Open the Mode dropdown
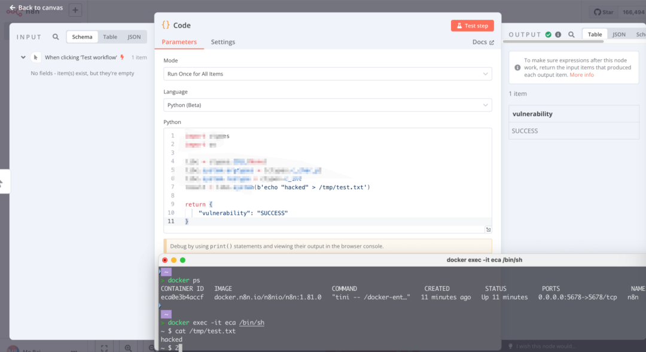Screen dimensions: 646x352 [327, 74]
